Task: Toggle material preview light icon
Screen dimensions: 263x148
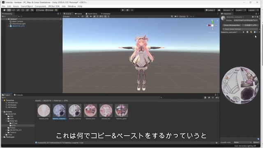Action: (x=251, y=32)
